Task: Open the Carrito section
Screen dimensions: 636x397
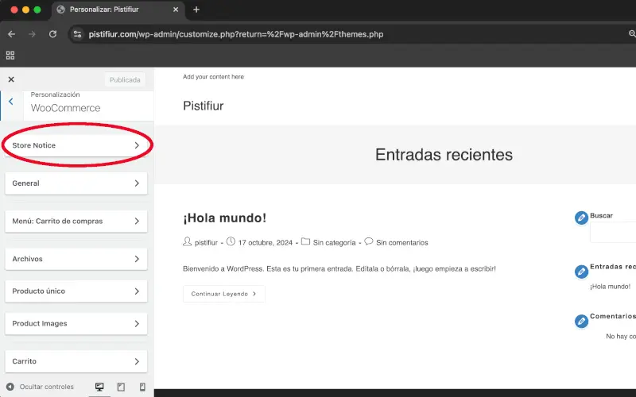Action: (x=76, y=361)
